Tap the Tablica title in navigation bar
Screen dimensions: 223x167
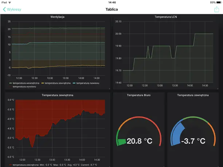[111, 9]
